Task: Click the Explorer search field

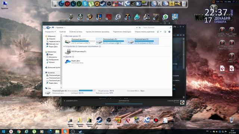Action: tap(157, 28)
